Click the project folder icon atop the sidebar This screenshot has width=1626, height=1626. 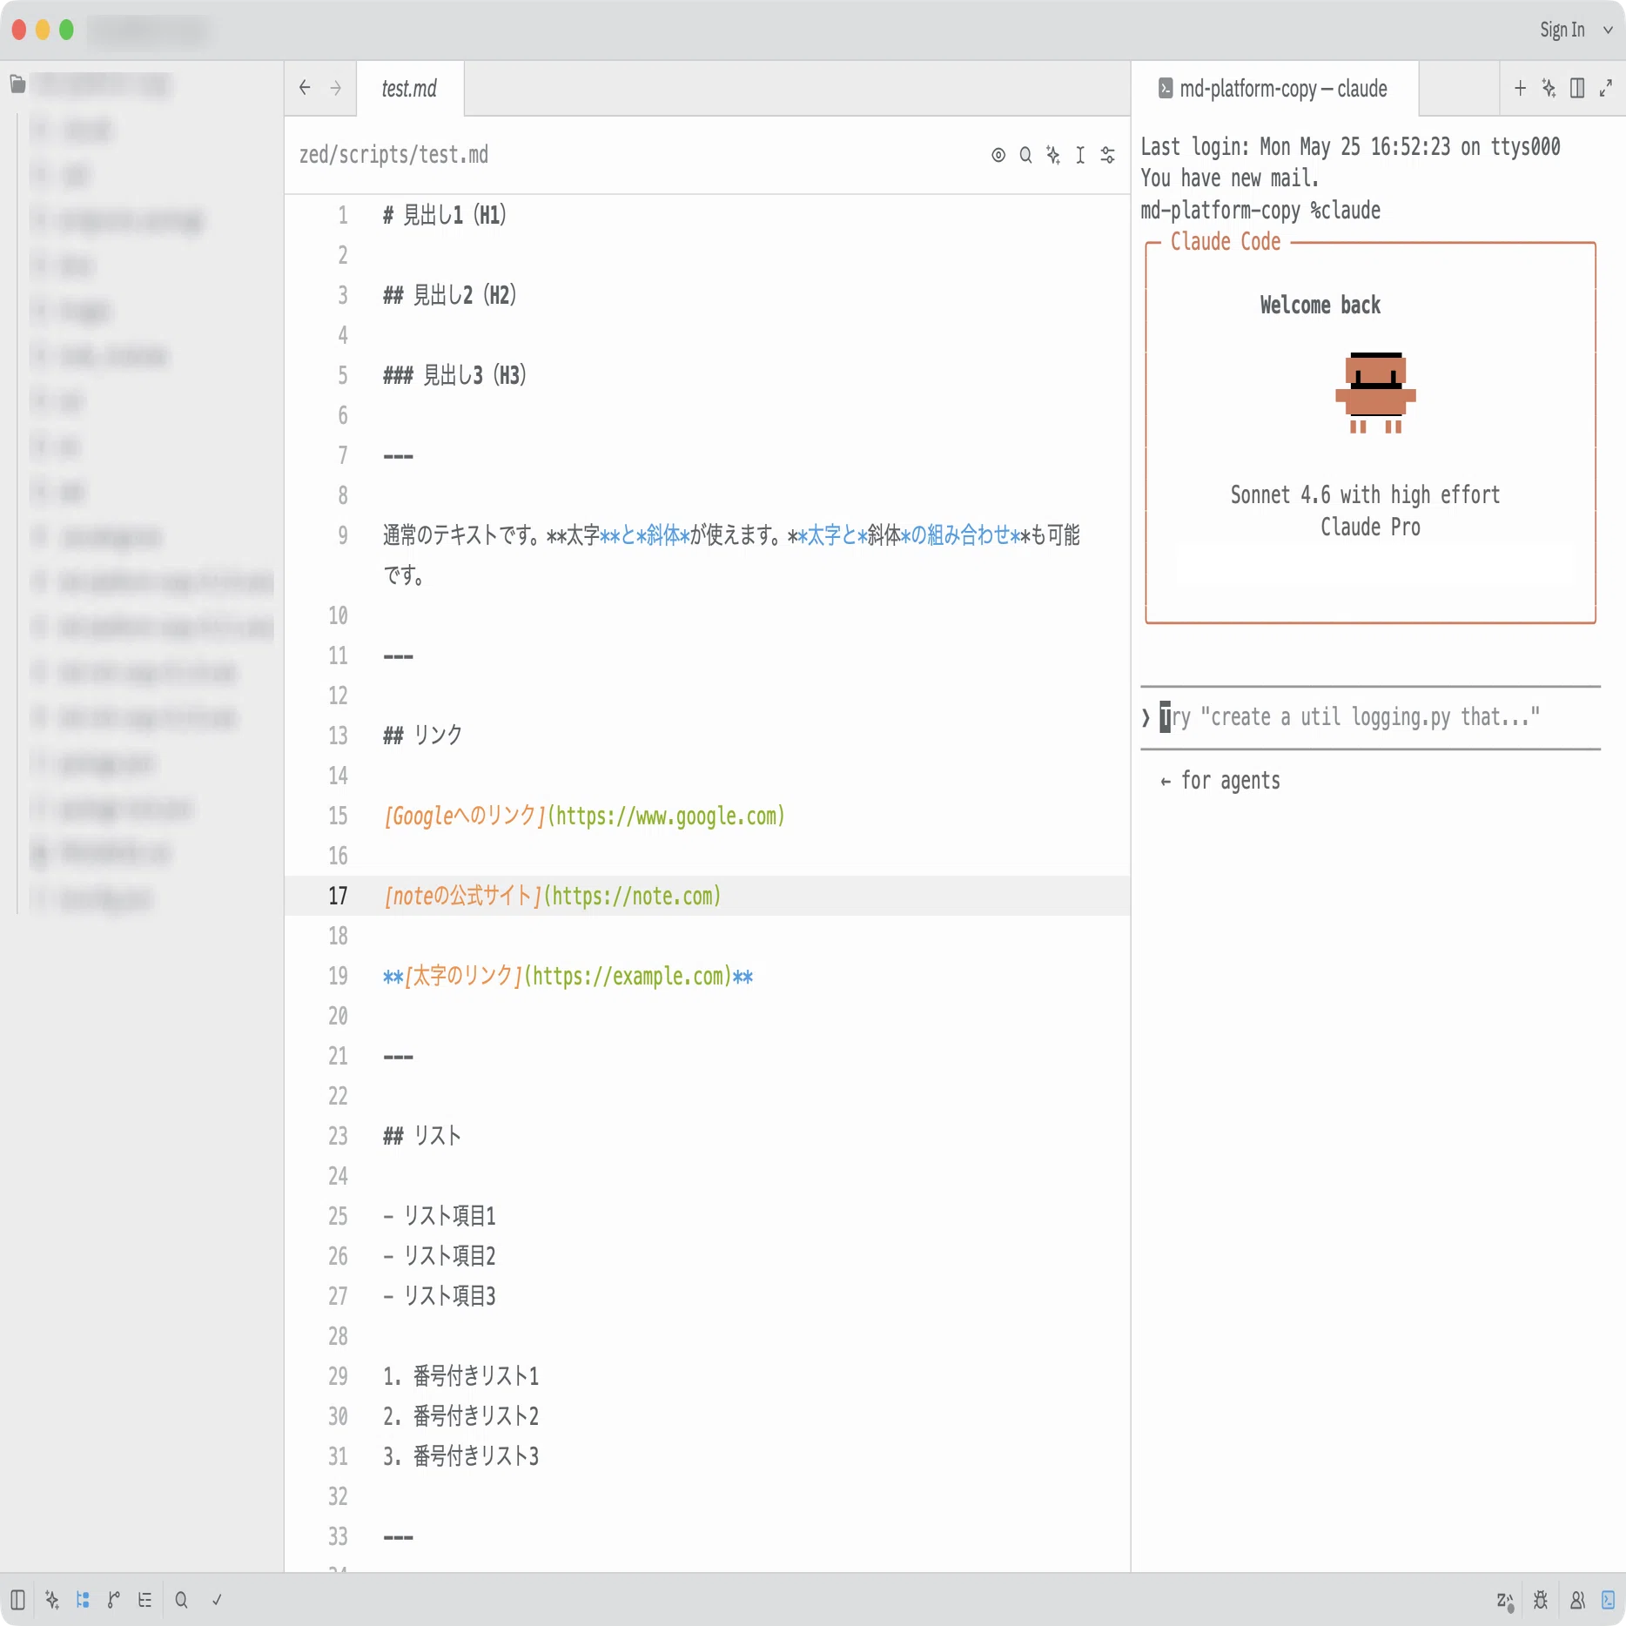[x=17, y=84]
